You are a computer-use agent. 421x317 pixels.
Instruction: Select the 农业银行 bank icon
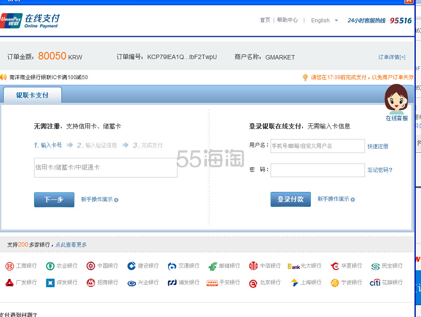[50, 266]
